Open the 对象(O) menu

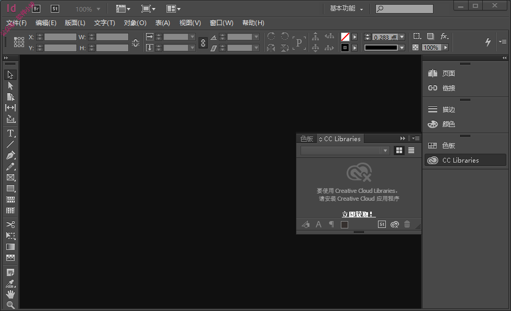pos(135,23)
